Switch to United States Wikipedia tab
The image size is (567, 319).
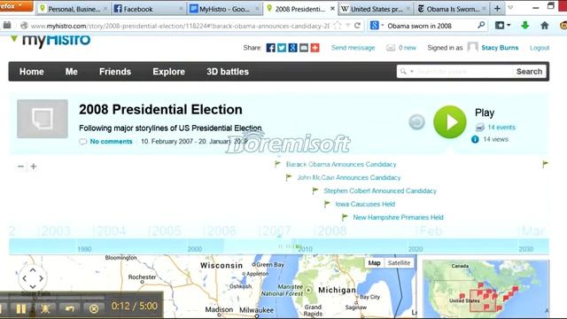376,9
